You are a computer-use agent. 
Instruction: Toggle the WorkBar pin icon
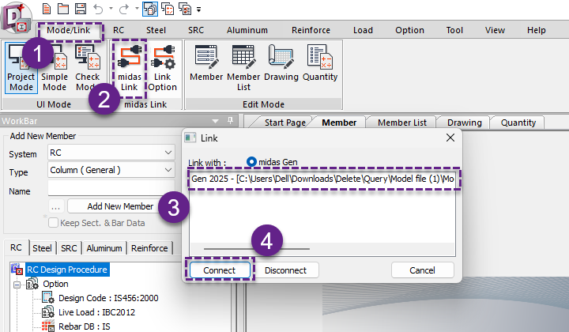(230, 120)
